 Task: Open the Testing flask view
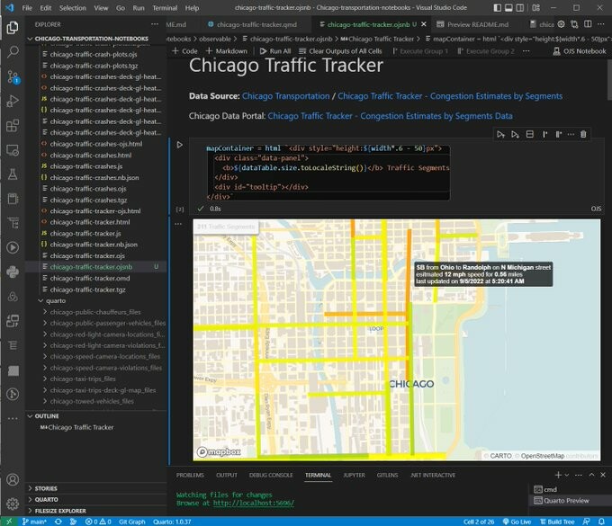coord(13,174)
